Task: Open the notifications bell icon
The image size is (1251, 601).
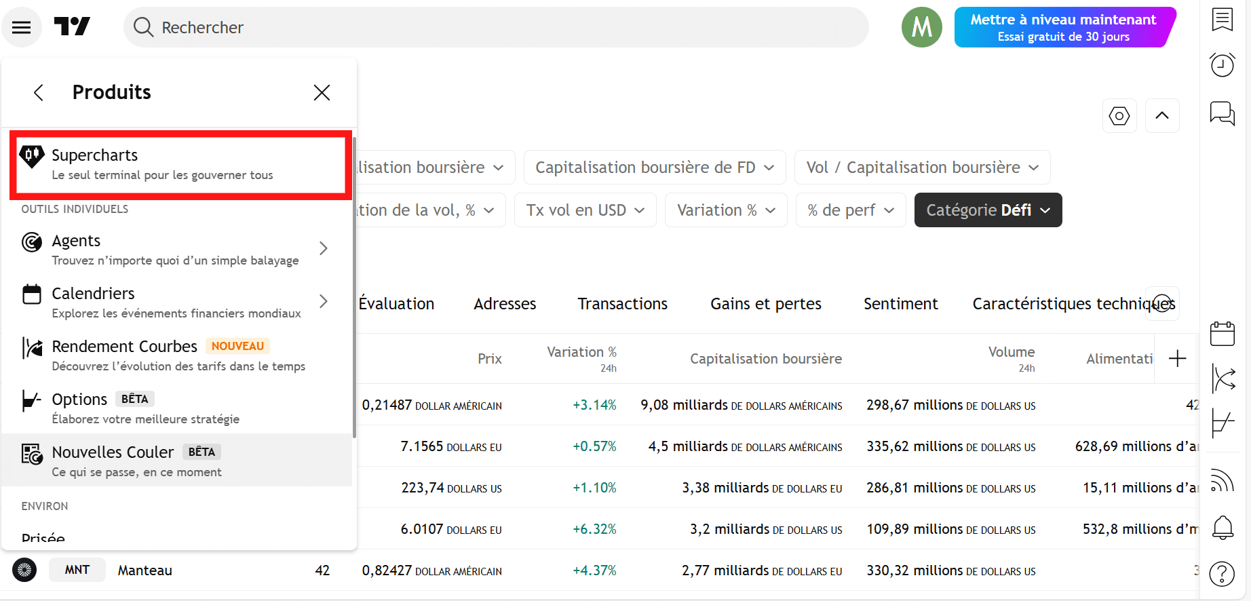Action: click(x=1222, y=527)
